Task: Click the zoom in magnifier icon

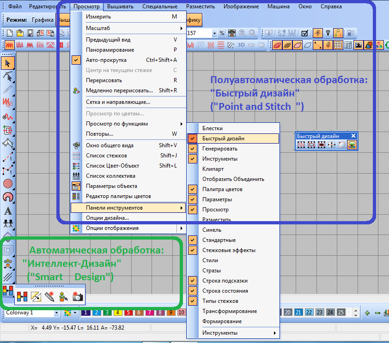Action: click(x=242, y=33)
